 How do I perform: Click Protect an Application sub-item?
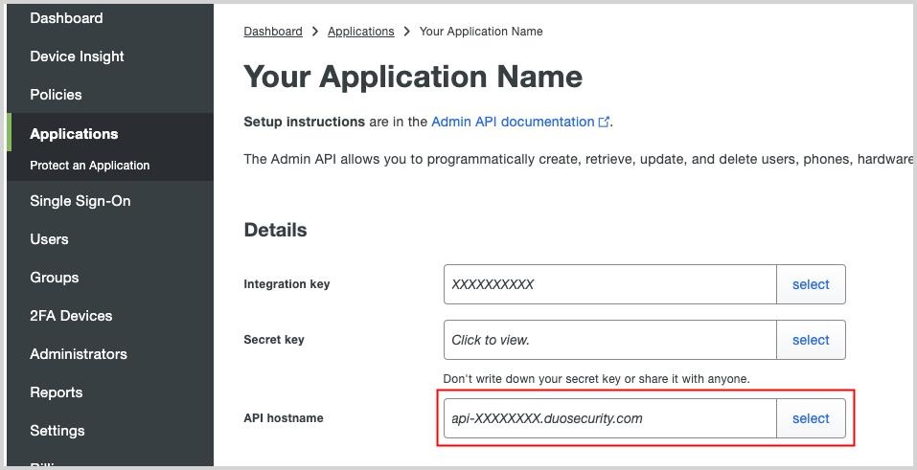pos(89,166)
